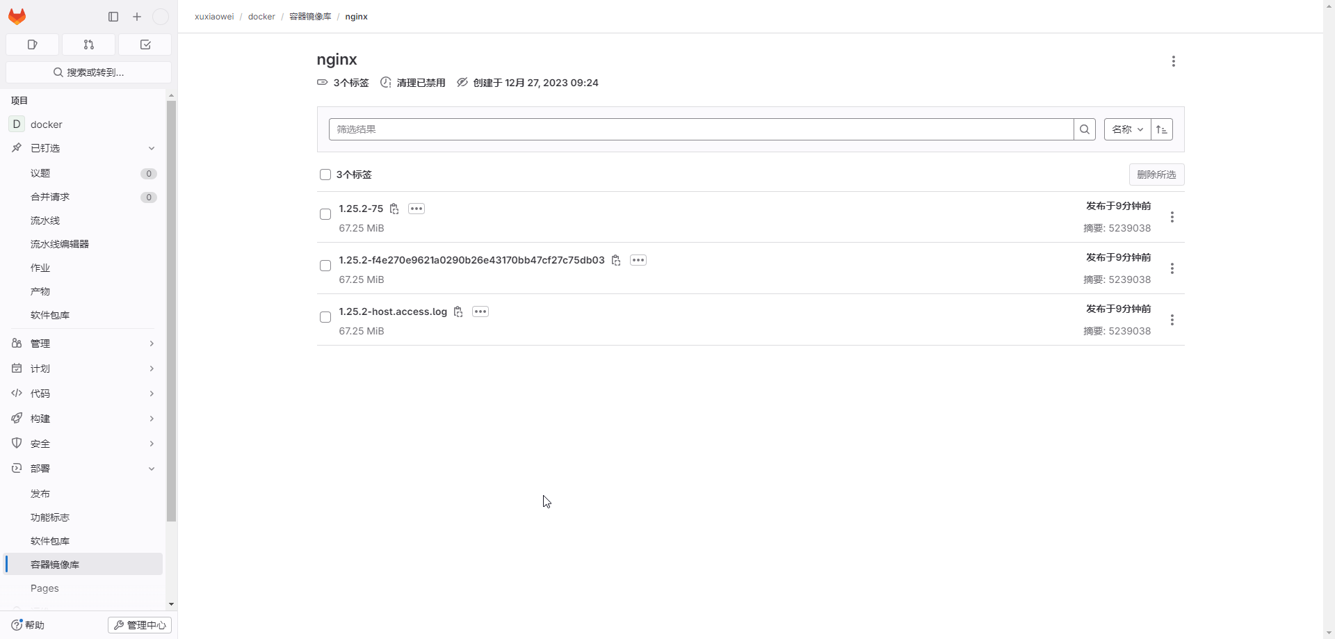The width and height of the screenshot is (1335, 639).
Task: Open actions menu for 1.25.2-f4e270e9621a tag
Action: (x=1172, y=268)
